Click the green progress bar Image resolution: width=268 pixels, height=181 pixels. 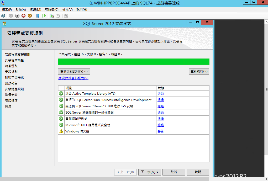(x=134, y=62)
